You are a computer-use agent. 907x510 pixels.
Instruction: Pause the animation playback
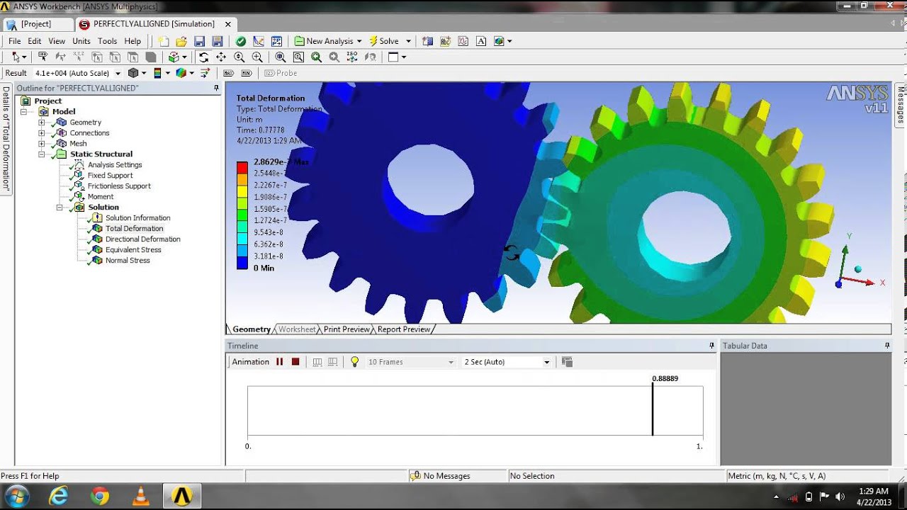coord(280,362)
